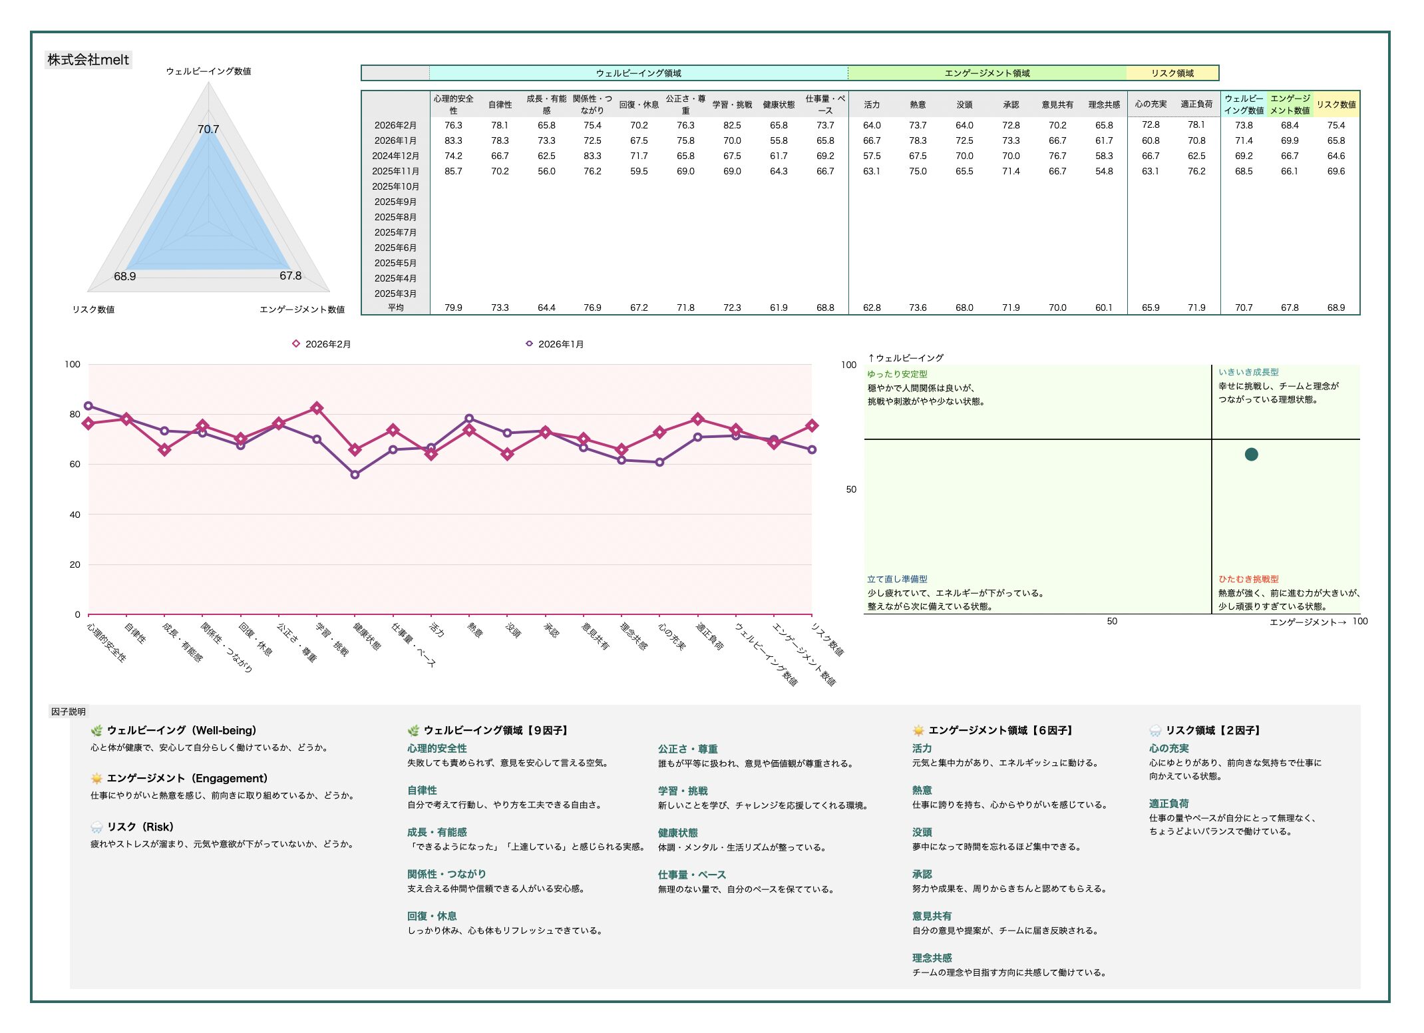Select the 2026年2月 row label in the table
The width and height of the screenshot is (1424, 1033).
click(x=395, y=125)
